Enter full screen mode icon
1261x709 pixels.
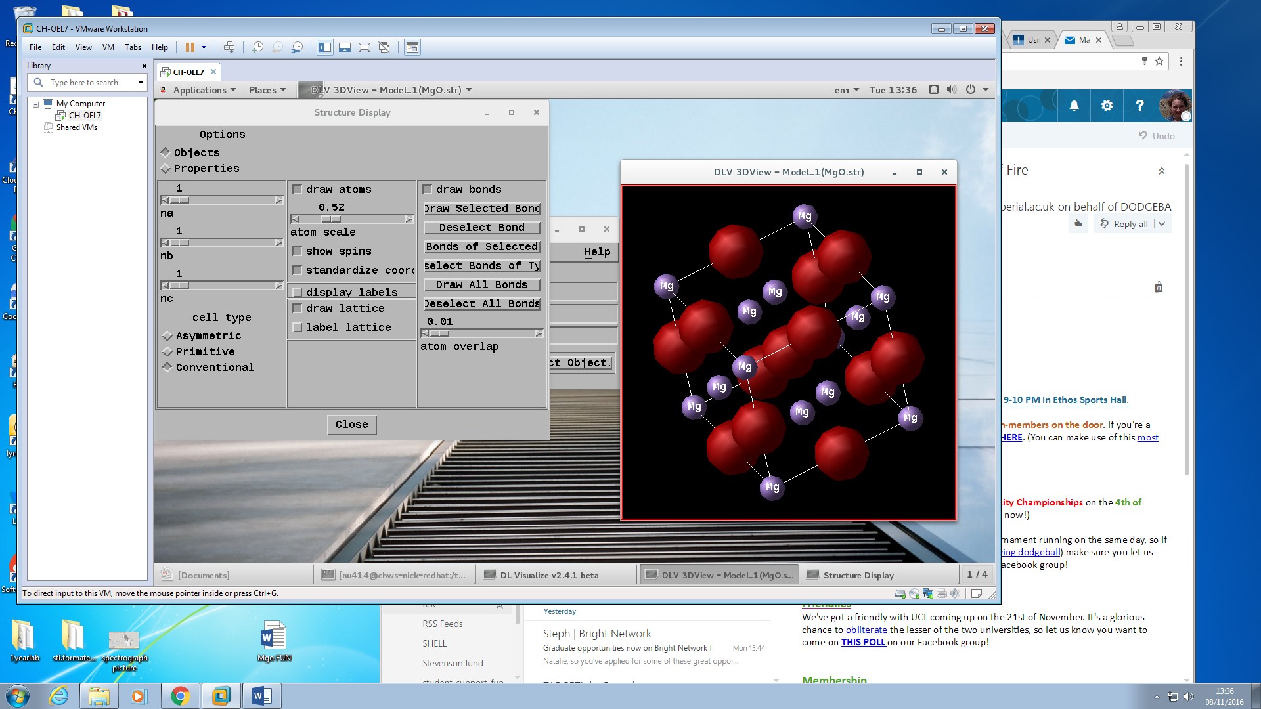point(365,47)
